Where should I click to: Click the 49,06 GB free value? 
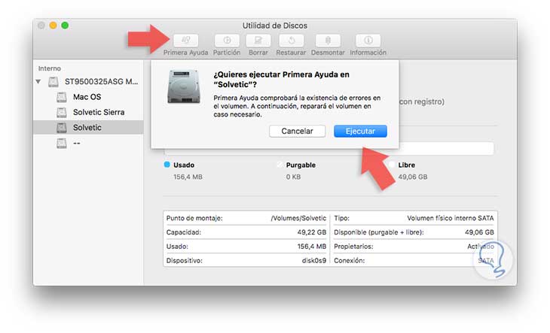(413, 177)
